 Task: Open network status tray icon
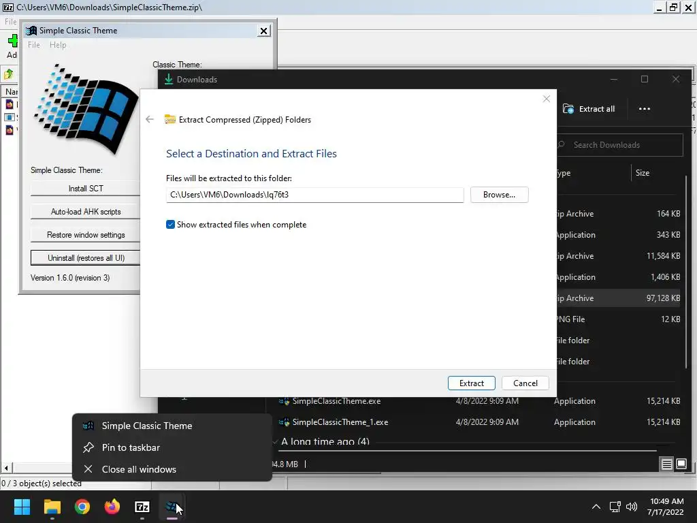pyautogui.click(x=615, y=507)
